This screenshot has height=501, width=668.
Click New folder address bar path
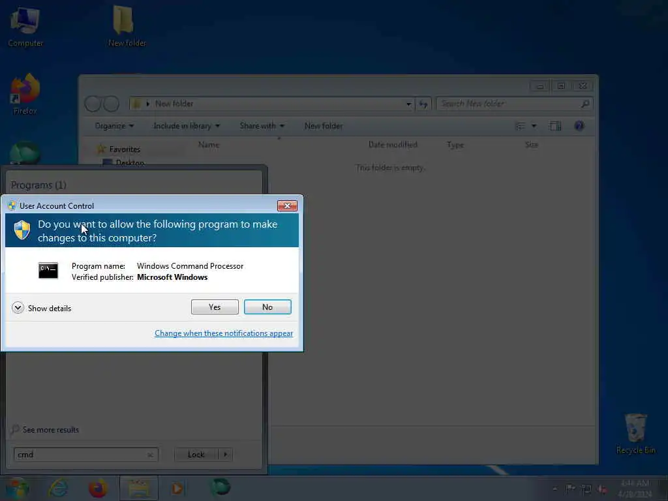pos(174,104)
